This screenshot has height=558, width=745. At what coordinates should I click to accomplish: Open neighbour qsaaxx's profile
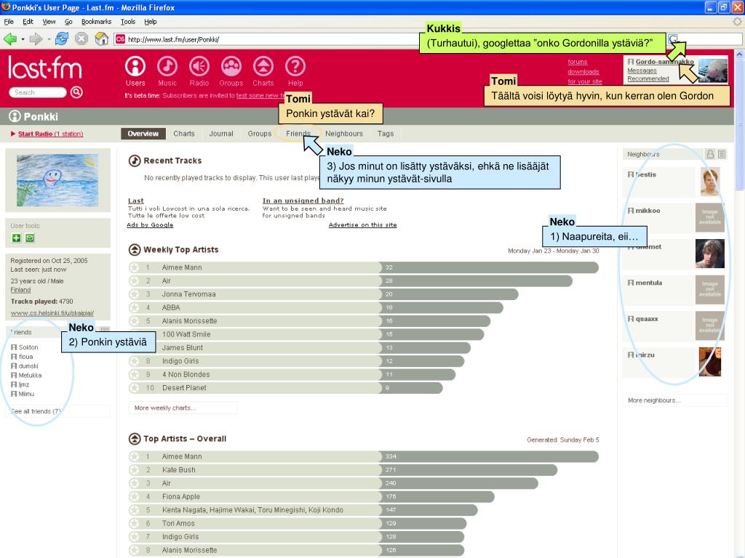(647, 319)
